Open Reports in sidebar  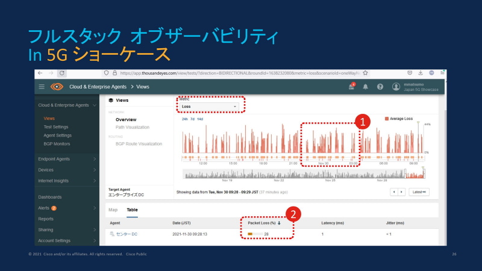pyautogui.click(x=46, y=219)
